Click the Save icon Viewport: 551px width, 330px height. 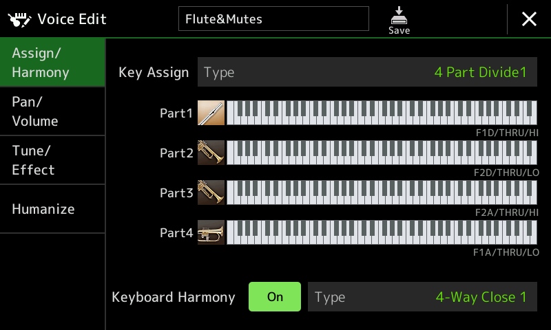click(399, 21)
